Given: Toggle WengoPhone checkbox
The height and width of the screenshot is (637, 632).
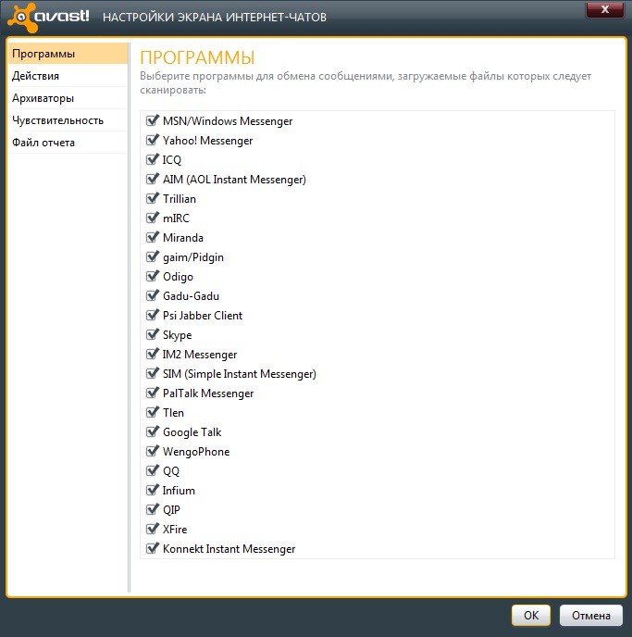Looking at the screenshot, I should [x=152, y=451].
